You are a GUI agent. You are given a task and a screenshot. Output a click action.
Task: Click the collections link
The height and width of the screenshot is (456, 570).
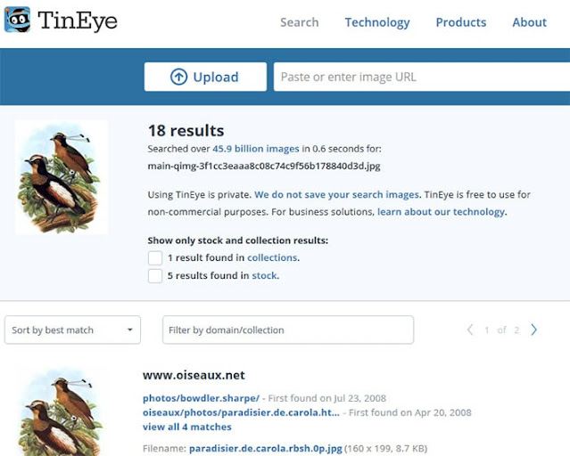pos(272,257)
